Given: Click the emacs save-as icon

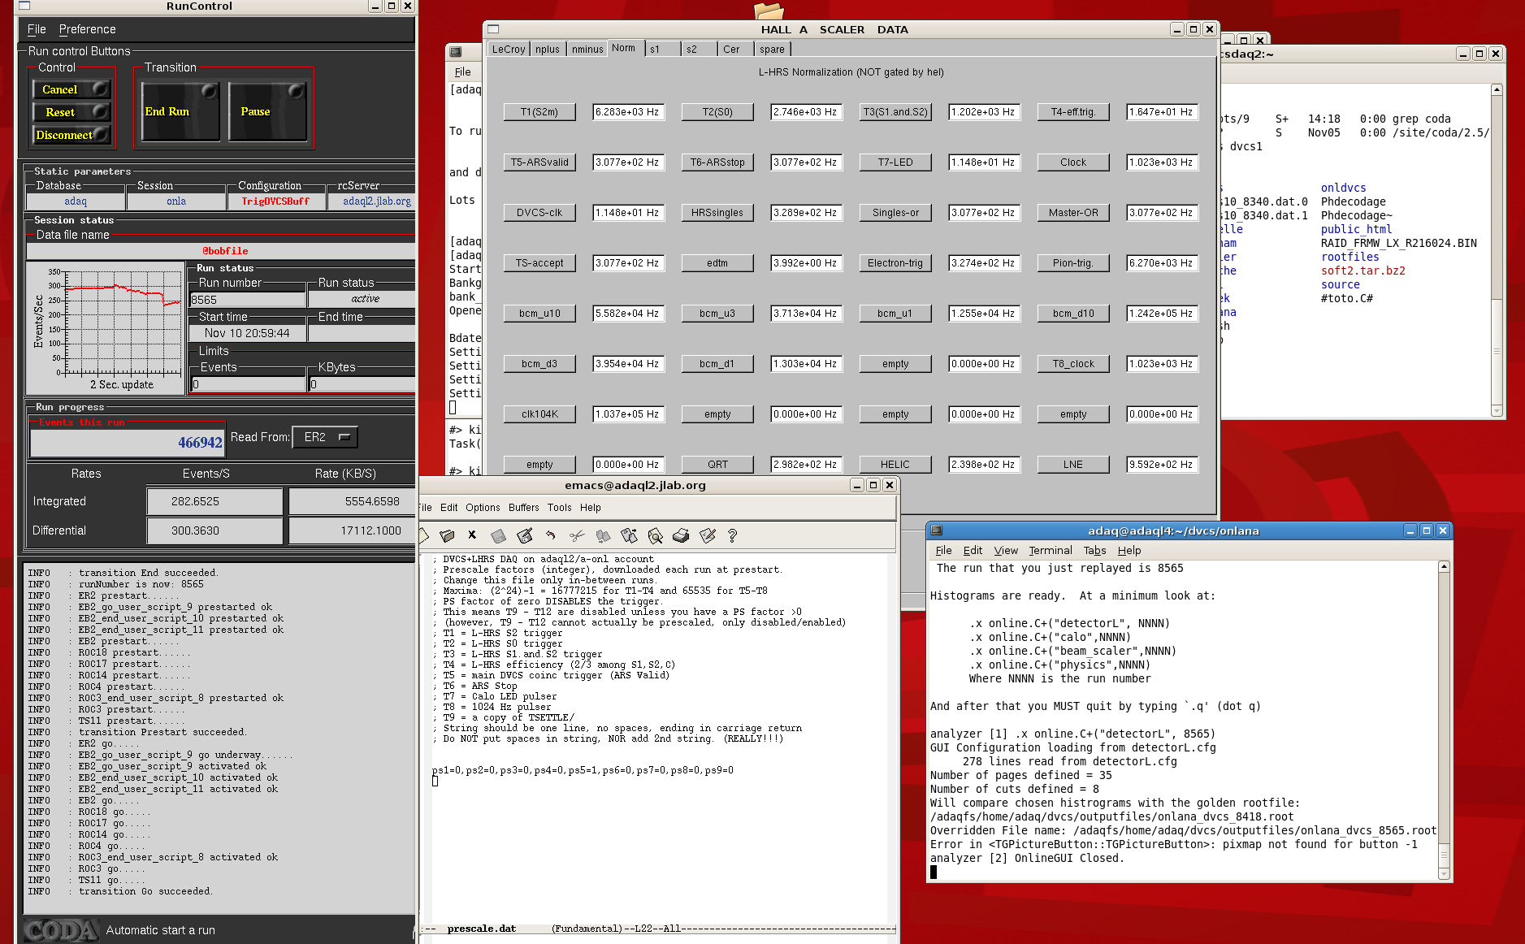Looking at the screenshot, I should click(x=525, y=535).
